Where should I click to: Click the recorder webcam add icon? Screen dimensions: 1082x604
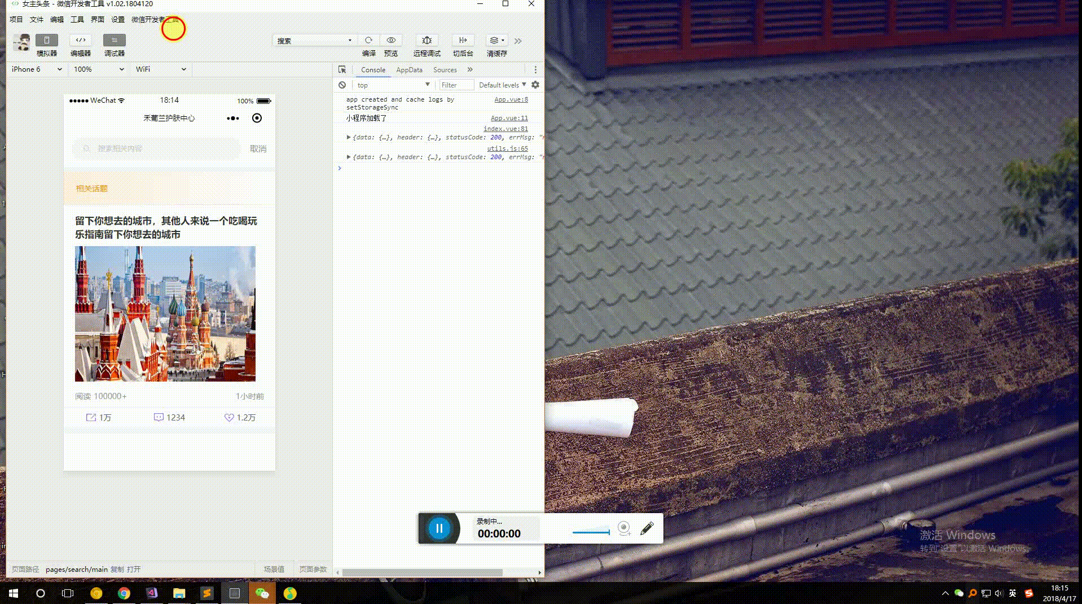[x=624, y=528]
